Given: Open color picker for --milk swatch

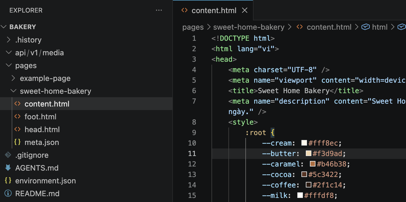Looking at the screenshot, I should (x=300, y=195).
